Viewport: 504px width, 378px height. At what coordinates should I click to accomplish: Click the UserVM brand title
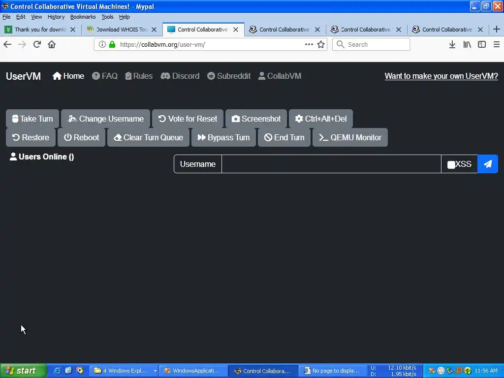[23, 76]
